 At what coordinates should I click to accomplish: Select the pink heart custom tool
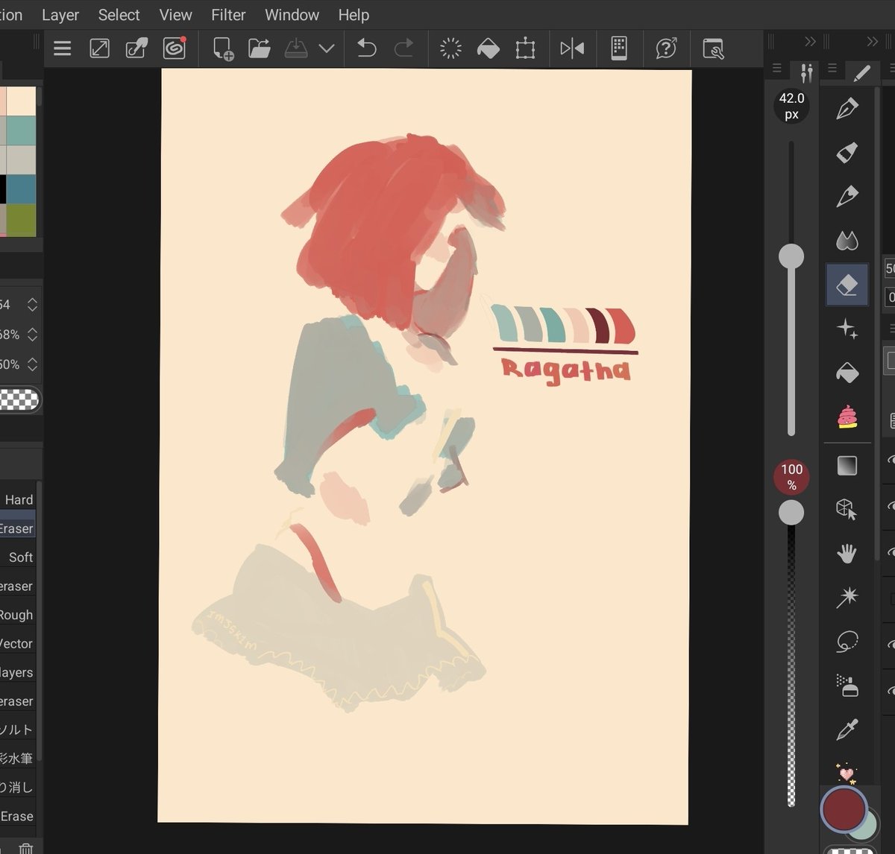[x=846, y=773]
